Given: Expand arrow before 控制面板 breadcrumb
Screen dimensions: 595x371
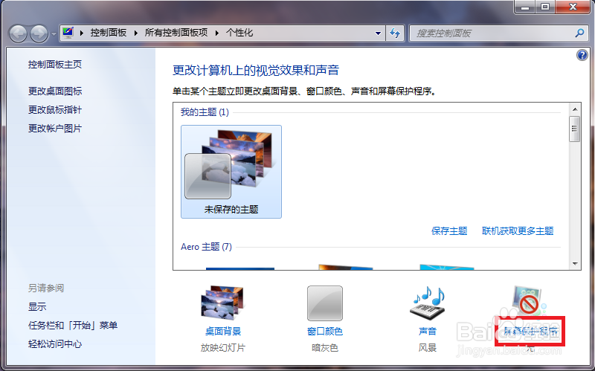Looking at the screenshot, I should [82, 33].
